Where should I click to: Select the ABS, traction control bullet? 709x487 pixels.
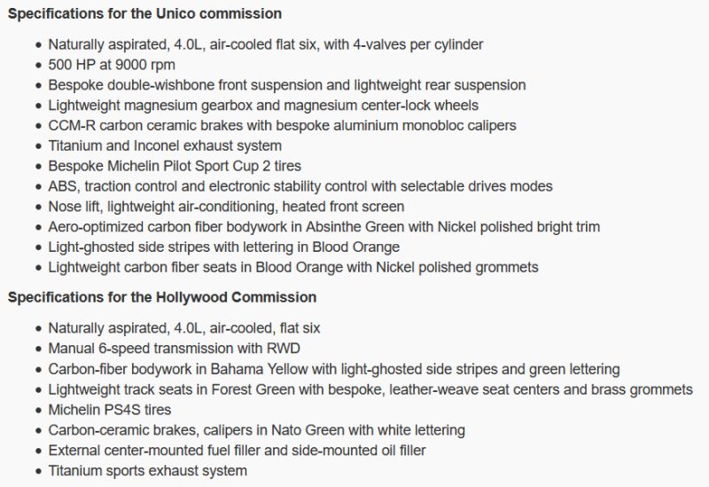click(300, 186)
